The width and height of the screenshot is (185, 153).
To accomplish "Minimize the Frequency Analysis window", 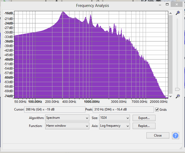I will pos(160,5).
